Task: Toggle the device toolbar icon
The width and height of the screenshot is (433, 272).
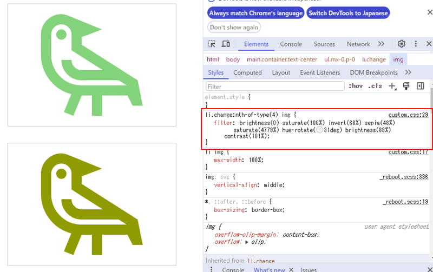Action: point(226,44)
